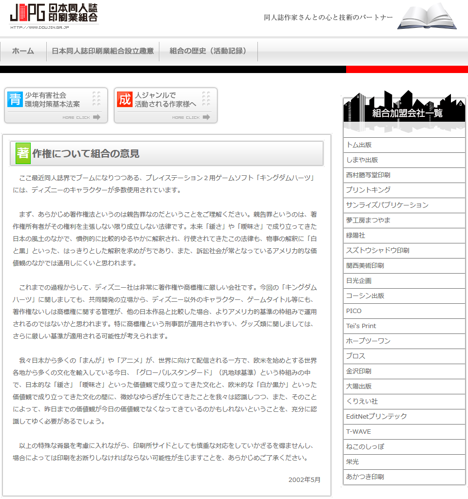Click arrow icon on 青少年 banner

[x=97, y=117]
